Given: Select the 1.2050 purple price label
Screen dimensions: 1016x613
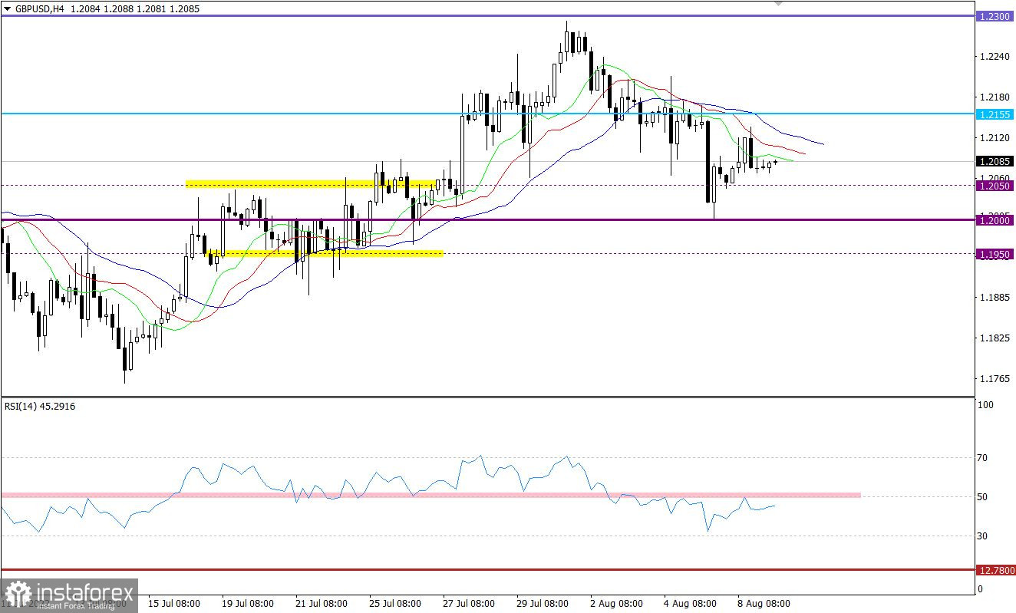Looking at the screenshot, I should pyautogui.click(x=995, y=186).
